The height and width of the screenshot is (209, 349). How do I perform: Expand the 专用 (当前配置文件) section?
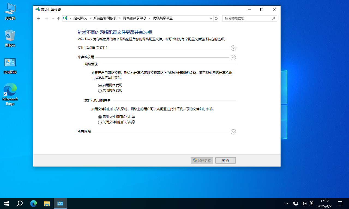click(233, 48)
